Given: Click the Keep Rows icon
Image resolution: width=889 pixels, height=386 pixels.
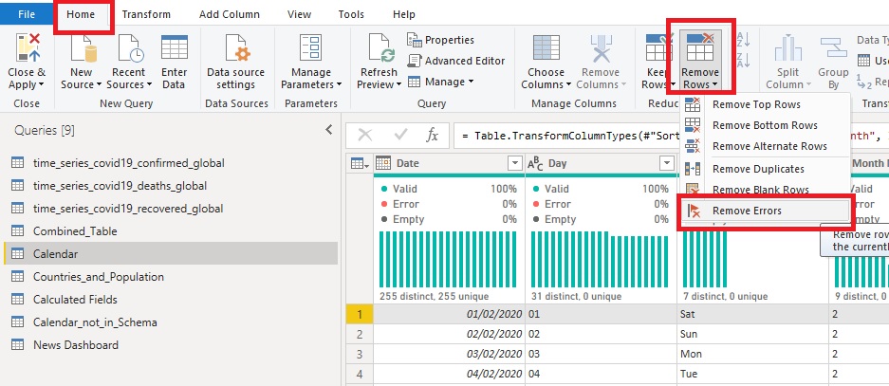Looking at the screenshot, I should pos(658,47).
